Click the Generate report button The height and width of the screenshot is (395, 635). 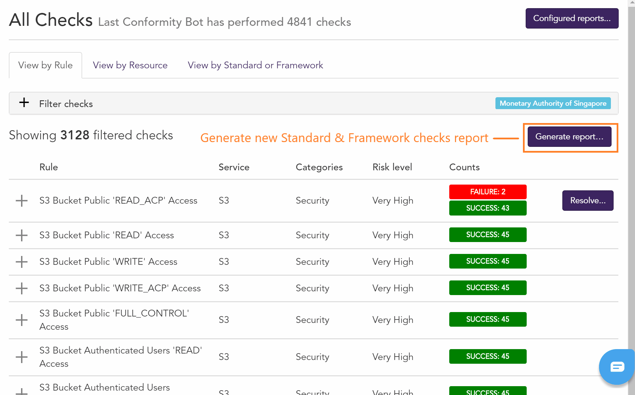[x=569, y=137]
